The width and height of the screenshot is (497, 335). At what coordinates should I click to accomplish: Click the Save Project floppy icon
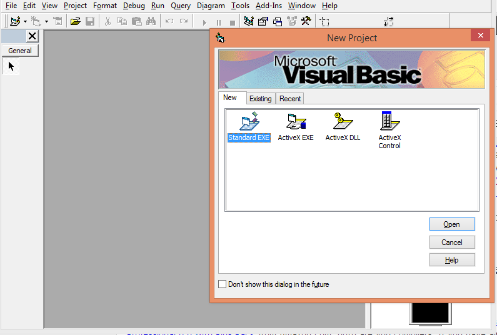tap(90, 21)
